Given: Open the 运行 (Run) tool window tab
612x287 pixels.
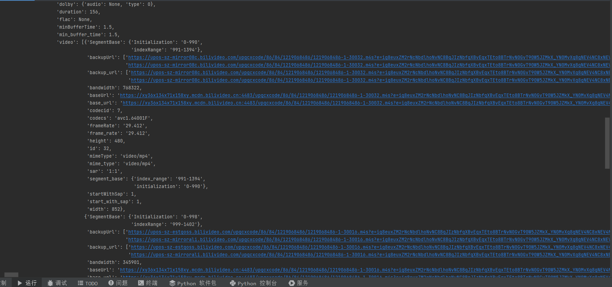Looking at the screenshot, I should pyautogui.click(x=27, y=283).
